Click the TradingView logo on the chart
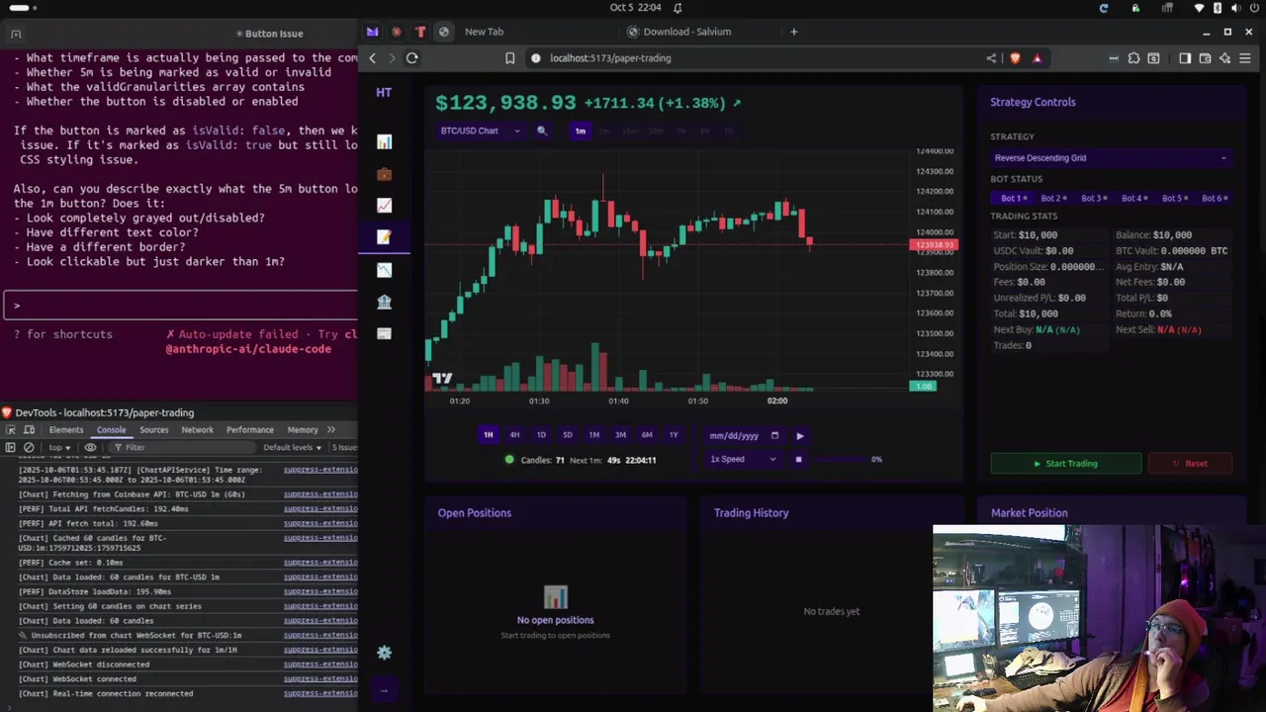Image resolution: width=1266 pixels, height=712 pixels. coord(442,378)
